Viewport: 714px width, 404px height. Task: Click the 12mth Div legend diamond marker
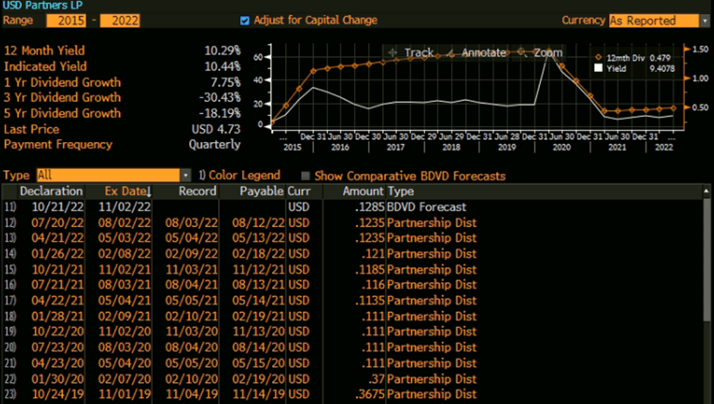click(x=598, y=57)
